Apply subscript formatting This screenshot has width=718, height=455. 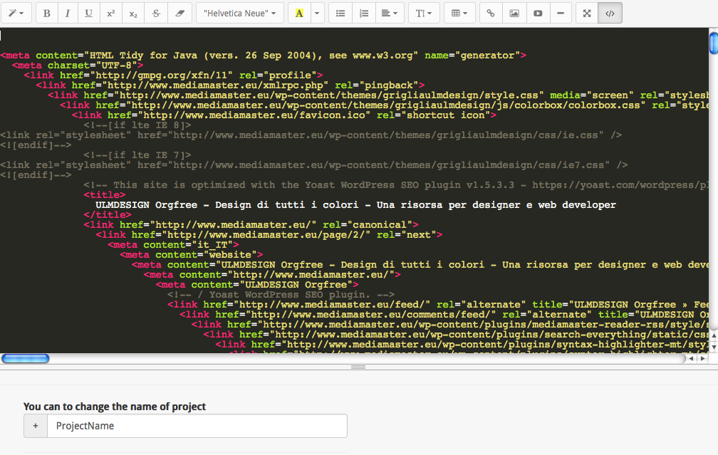[133, 13]
